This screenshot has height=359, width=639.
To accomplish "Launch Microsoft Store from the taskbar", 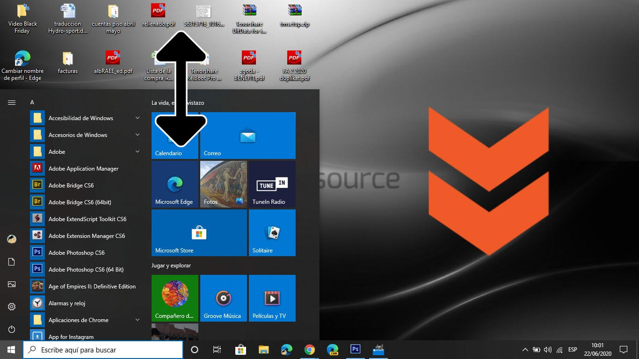I will click(241, 350).
